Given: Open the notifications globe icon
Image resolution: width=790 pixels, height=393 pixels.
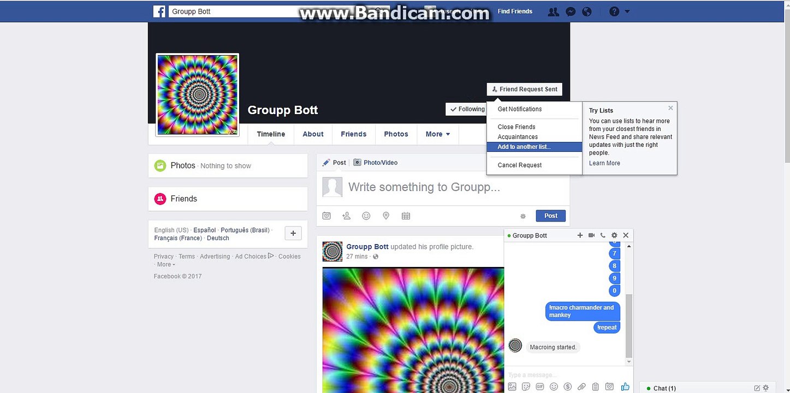Looking at the screenshot, I should [x=587, y=11].
